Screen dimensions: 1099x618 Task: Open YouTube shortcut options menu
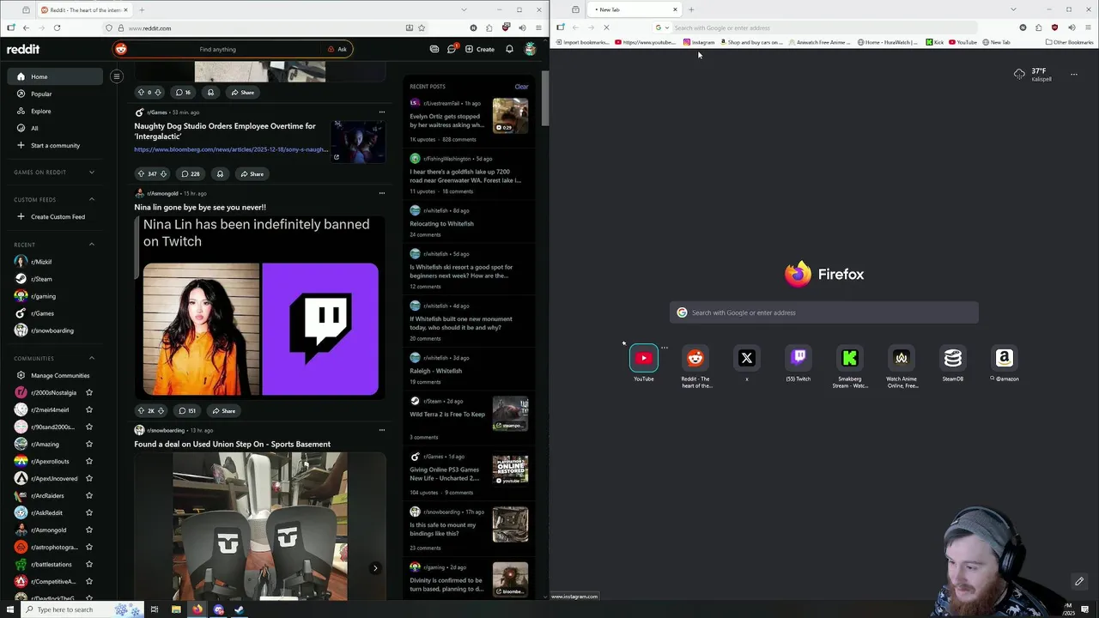[664, 348]
